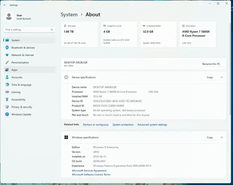
Task: Click the Bluetooth icon in sidebar
Action: pos(7,48)
